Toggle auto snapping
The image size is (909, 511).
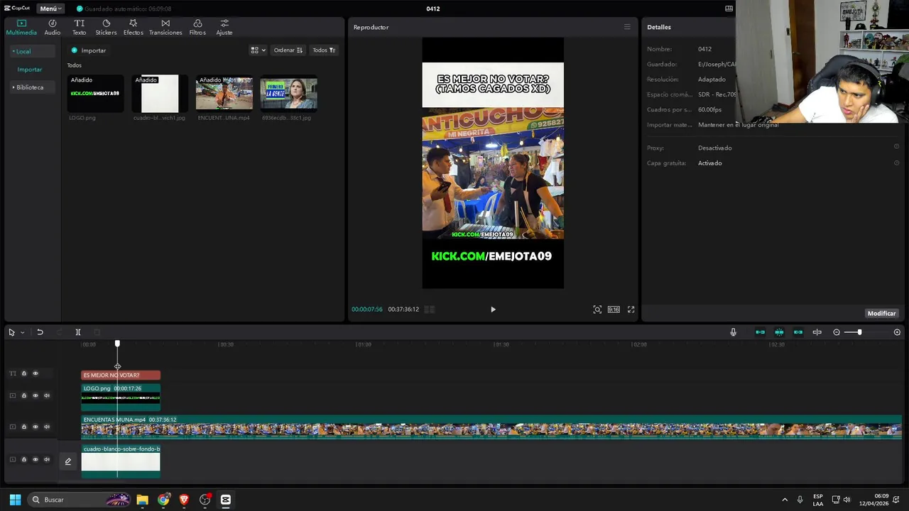(x=779, y=332)
